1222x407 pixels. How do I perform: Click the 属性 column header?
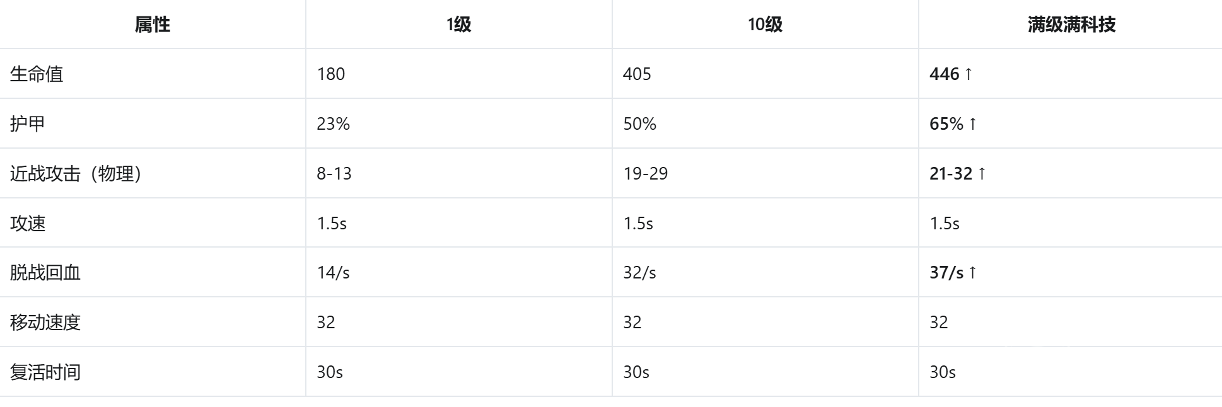[x=153, y=25]
